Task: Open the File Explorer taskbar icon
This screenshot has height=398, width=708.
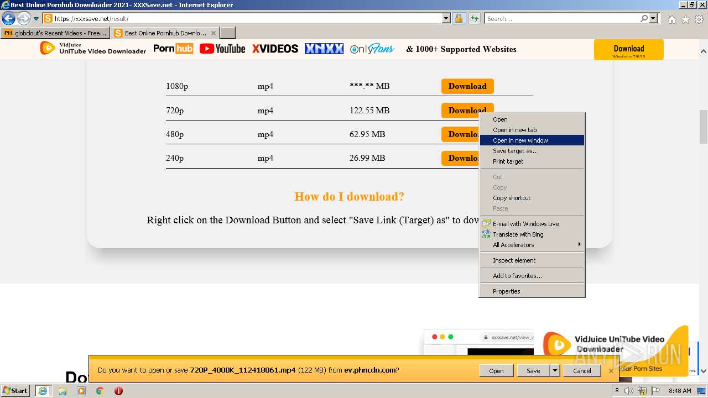Action: click(x=63, y=391)
